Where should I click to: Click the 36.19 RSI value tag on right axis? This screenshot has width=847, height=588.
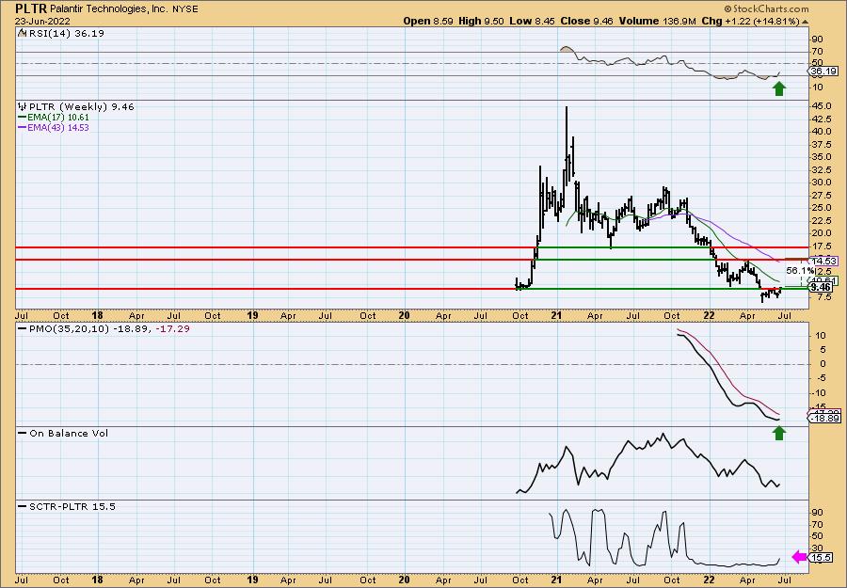tap(823, 72)
